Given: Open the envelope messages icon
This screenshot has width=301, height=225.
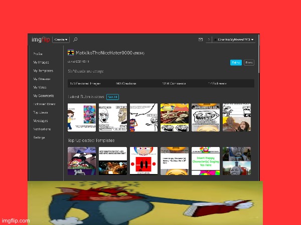Looking at the screenshot, I should click(200, 39).
